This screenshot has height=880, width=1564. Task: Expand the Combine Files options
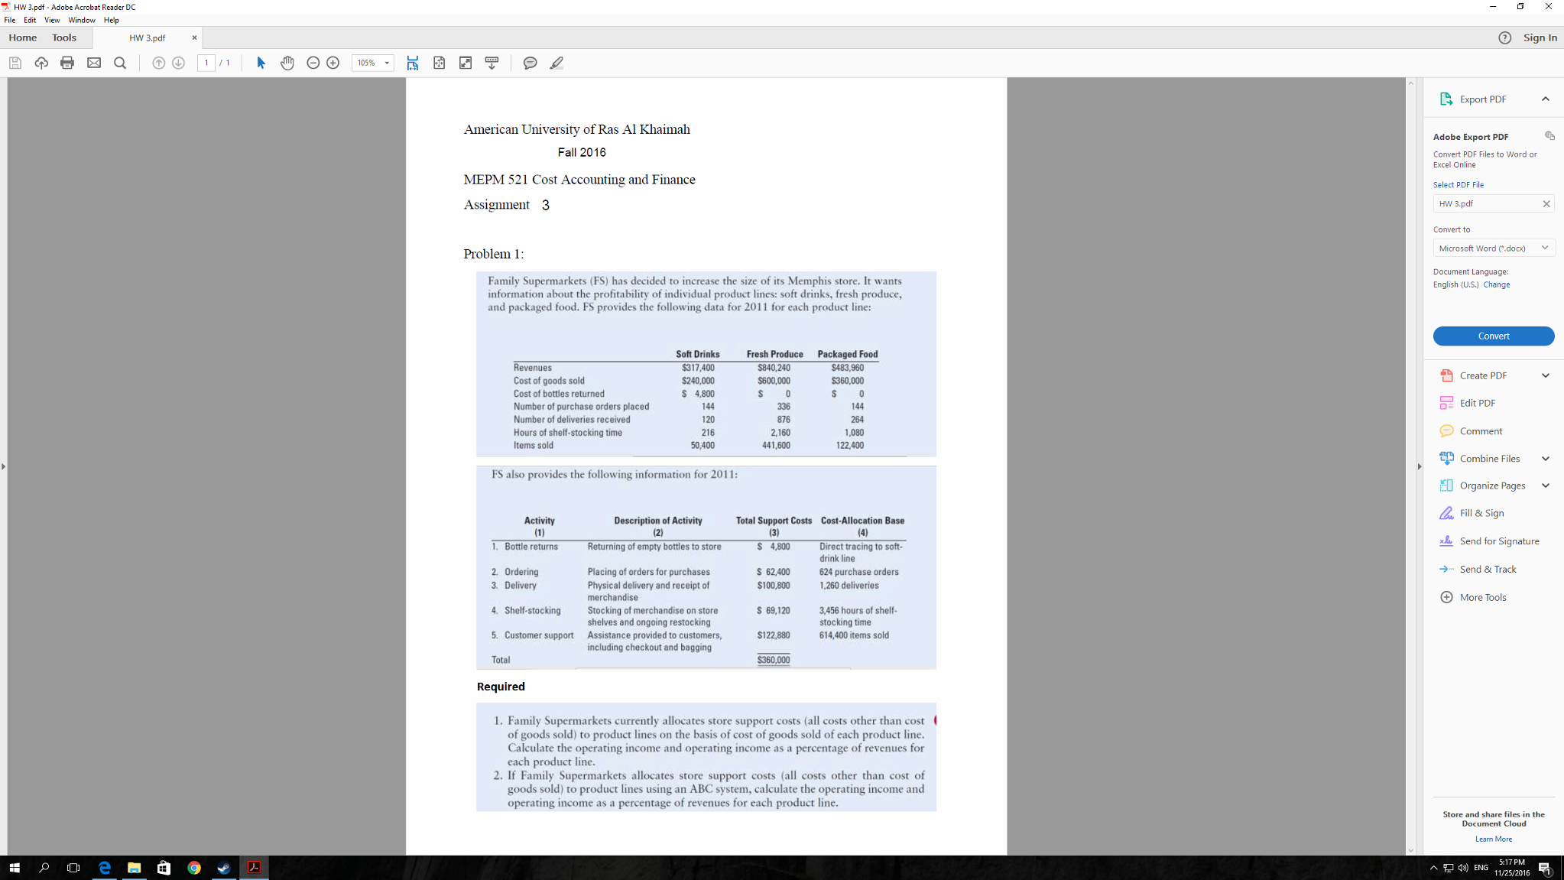(1545, 459)
